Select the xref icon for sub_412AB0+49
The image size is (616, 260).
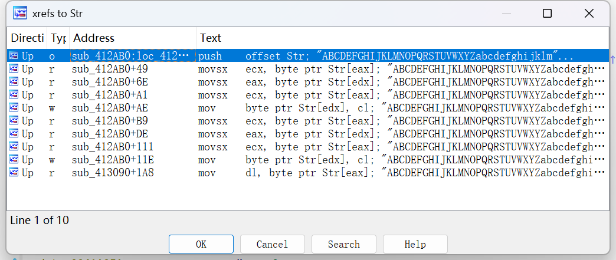tap(14, 69)
